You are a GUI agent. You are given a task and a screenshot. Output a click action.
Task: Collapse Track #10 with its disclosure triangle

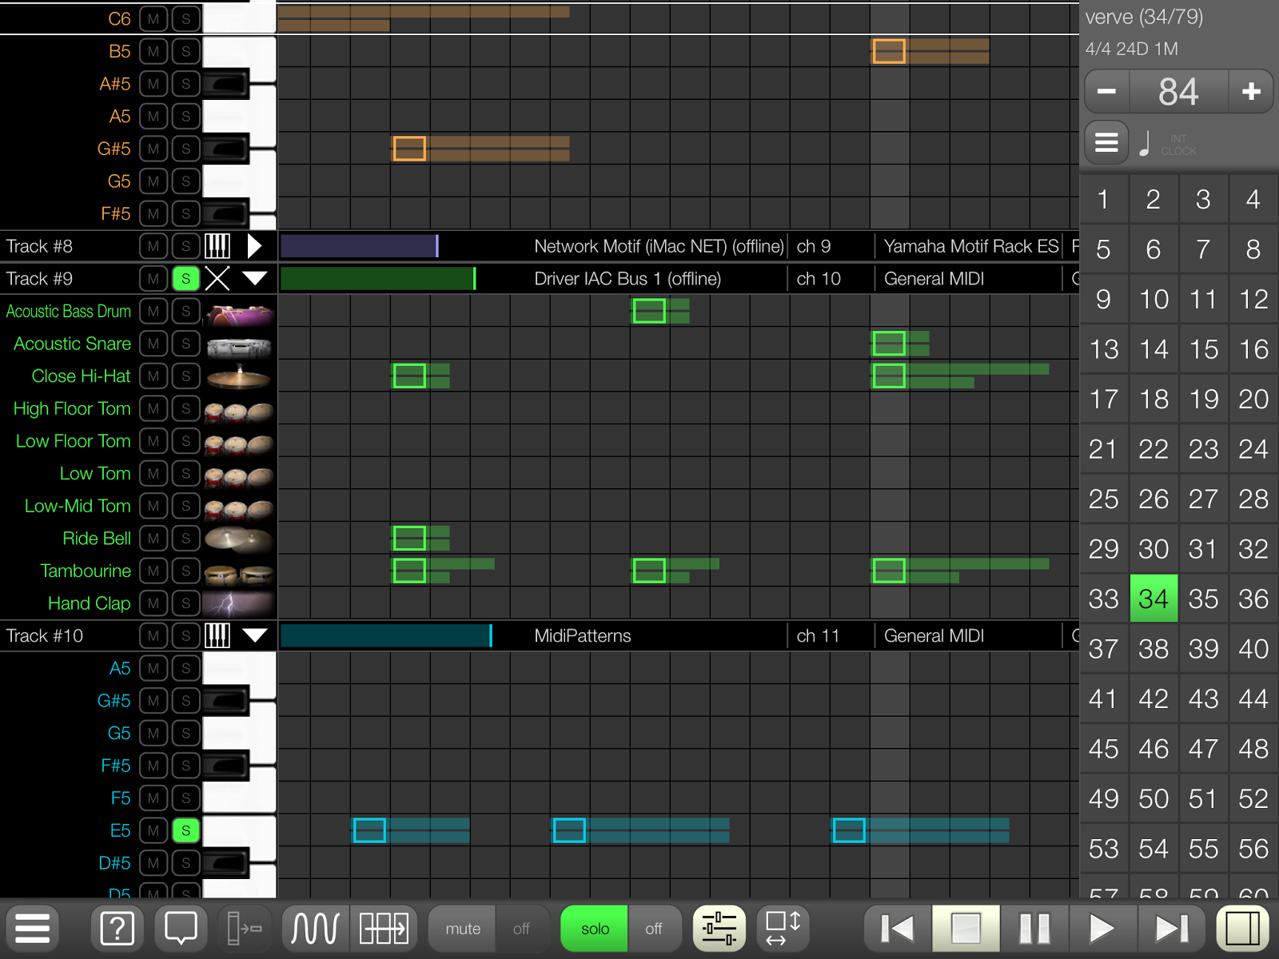254,635
